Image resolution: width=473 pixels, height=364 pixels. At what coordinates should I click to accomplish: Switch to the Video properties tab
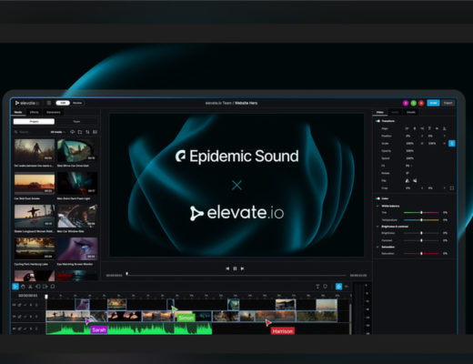pos(380,112)
